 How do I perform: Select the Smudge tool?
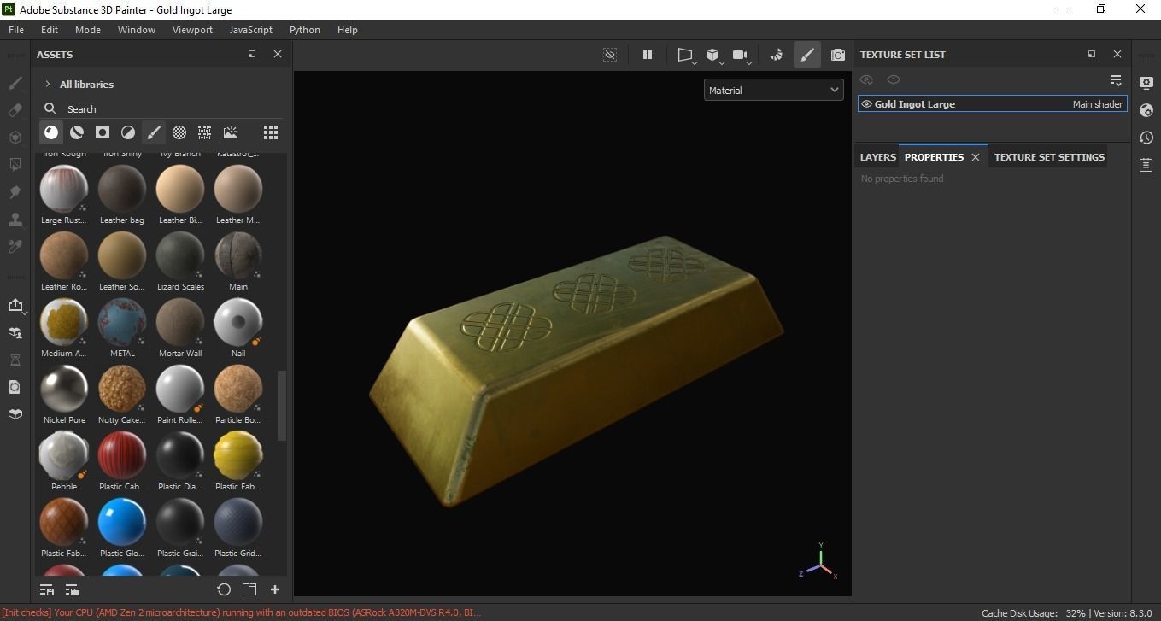pos(15,192)
